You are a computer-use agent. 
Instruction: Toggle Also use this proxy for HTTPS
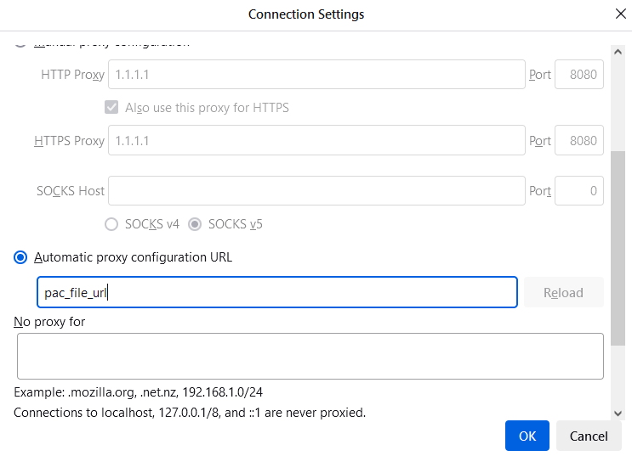[111, 108]
